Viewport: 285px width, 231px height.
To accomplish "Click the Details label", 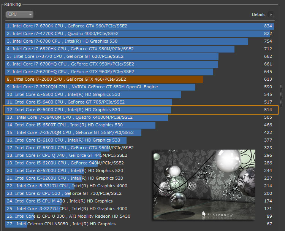I will (258, 14).
